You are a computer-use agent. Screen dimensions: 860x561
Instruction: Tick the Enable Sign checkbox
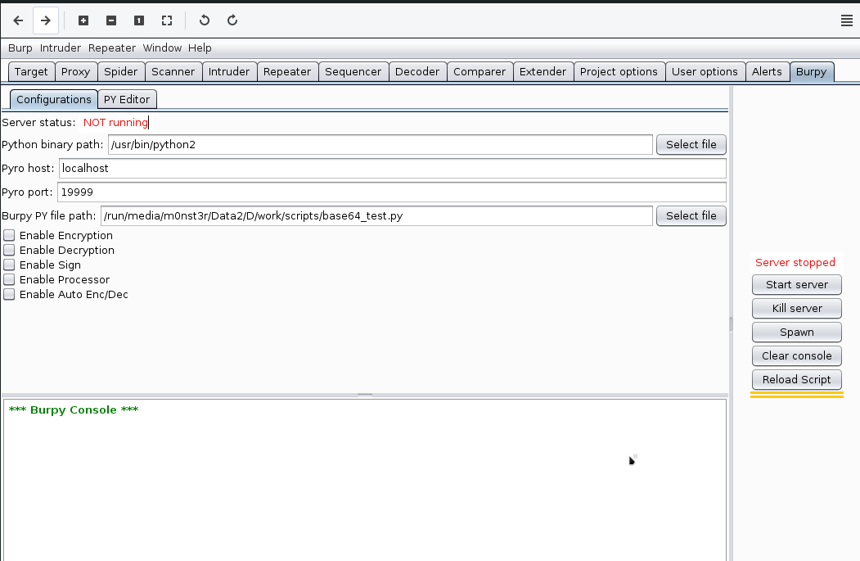click(x=9, y=265)
